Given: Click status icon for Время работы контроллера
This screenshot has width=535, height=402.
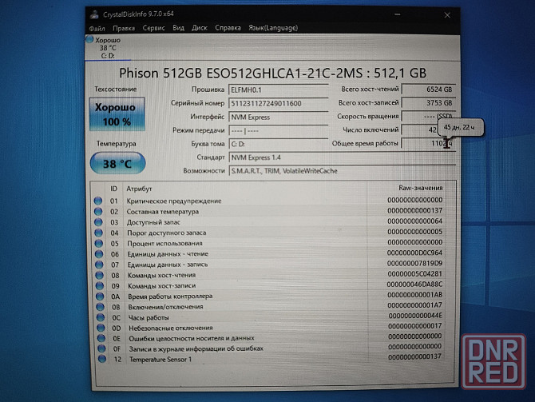Looking at the screenshot, I should click(100, 297).
